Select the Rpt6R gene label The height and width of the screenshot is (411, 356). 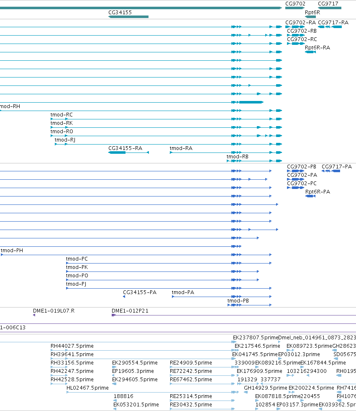tap(312, 12)
